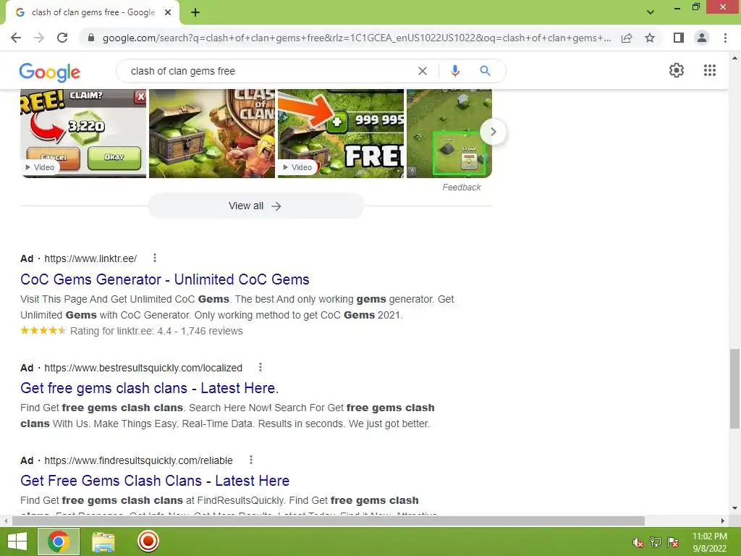Image resolution: width=741 pixels, height=556 pixels.
Task: Click the https://www.linktr.ee/ ad URL
Action: click(x=90, y=258)
